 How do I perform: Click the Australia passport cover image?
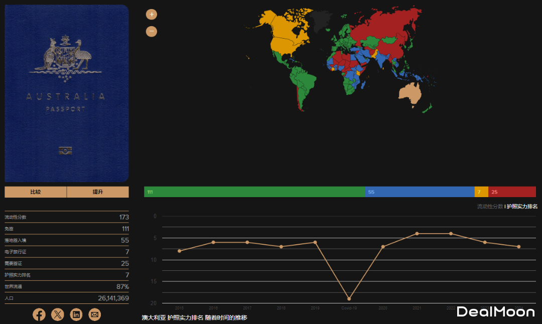[x=67, y=93]
